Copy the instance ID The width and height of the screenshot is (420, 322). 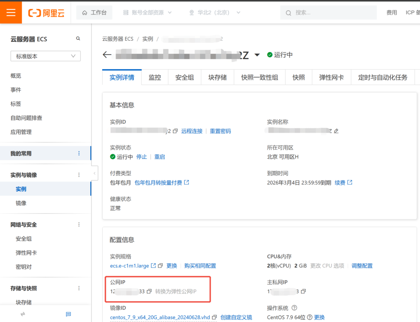pos(175,131)
